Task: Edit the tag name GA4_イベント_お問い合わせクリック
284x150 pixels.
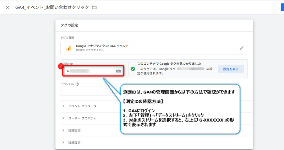Action: click(52, 7)
